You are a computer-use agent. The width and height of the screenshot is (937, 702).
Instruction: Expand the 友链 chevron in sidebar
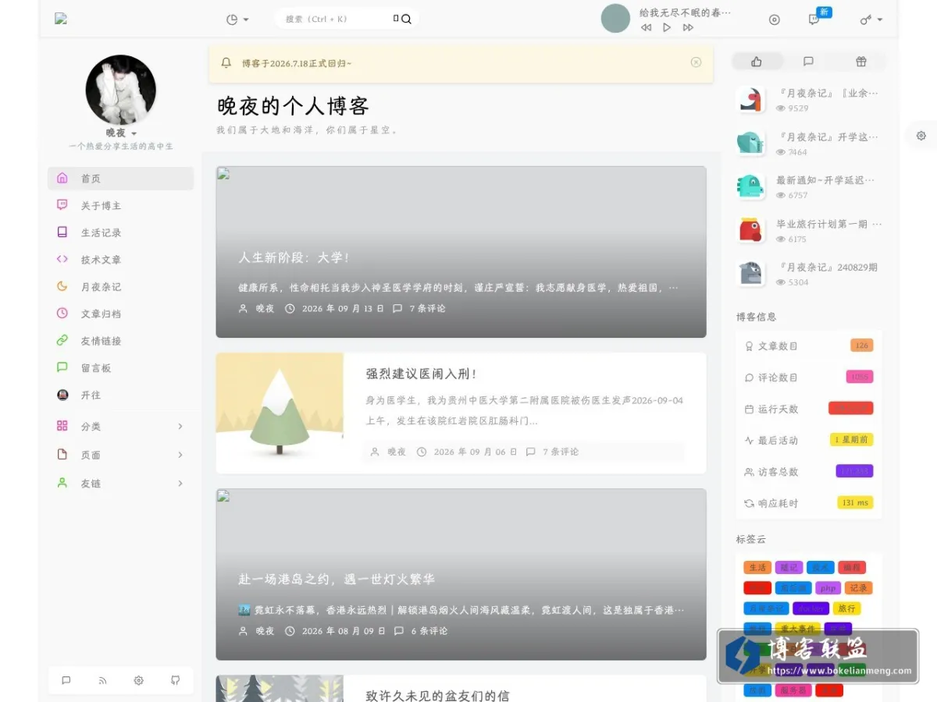180,484
